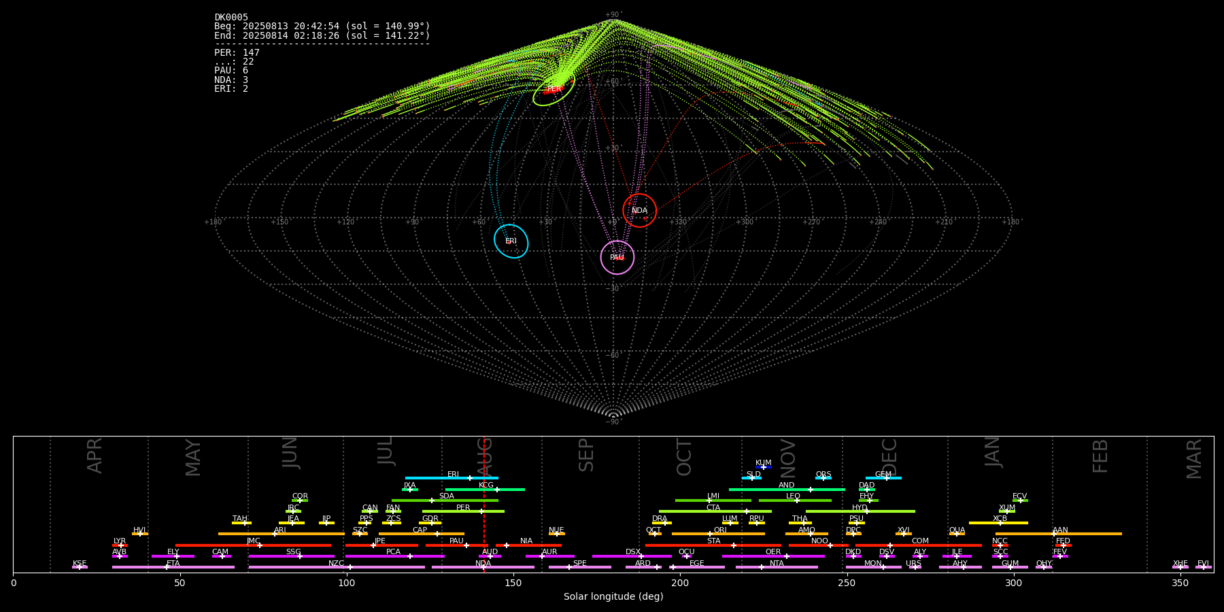The width and height of the screenshot is (1224, 612).
Task: Select the LEO shower bar
Action: pyautogui.click(x=795, y=500)
